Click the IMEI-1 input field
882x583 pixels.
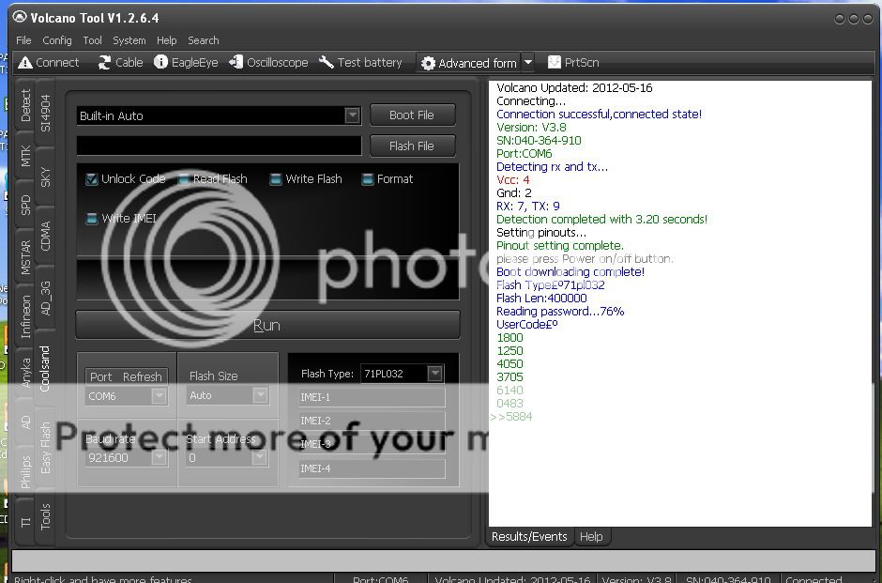[x=372, y=397]
